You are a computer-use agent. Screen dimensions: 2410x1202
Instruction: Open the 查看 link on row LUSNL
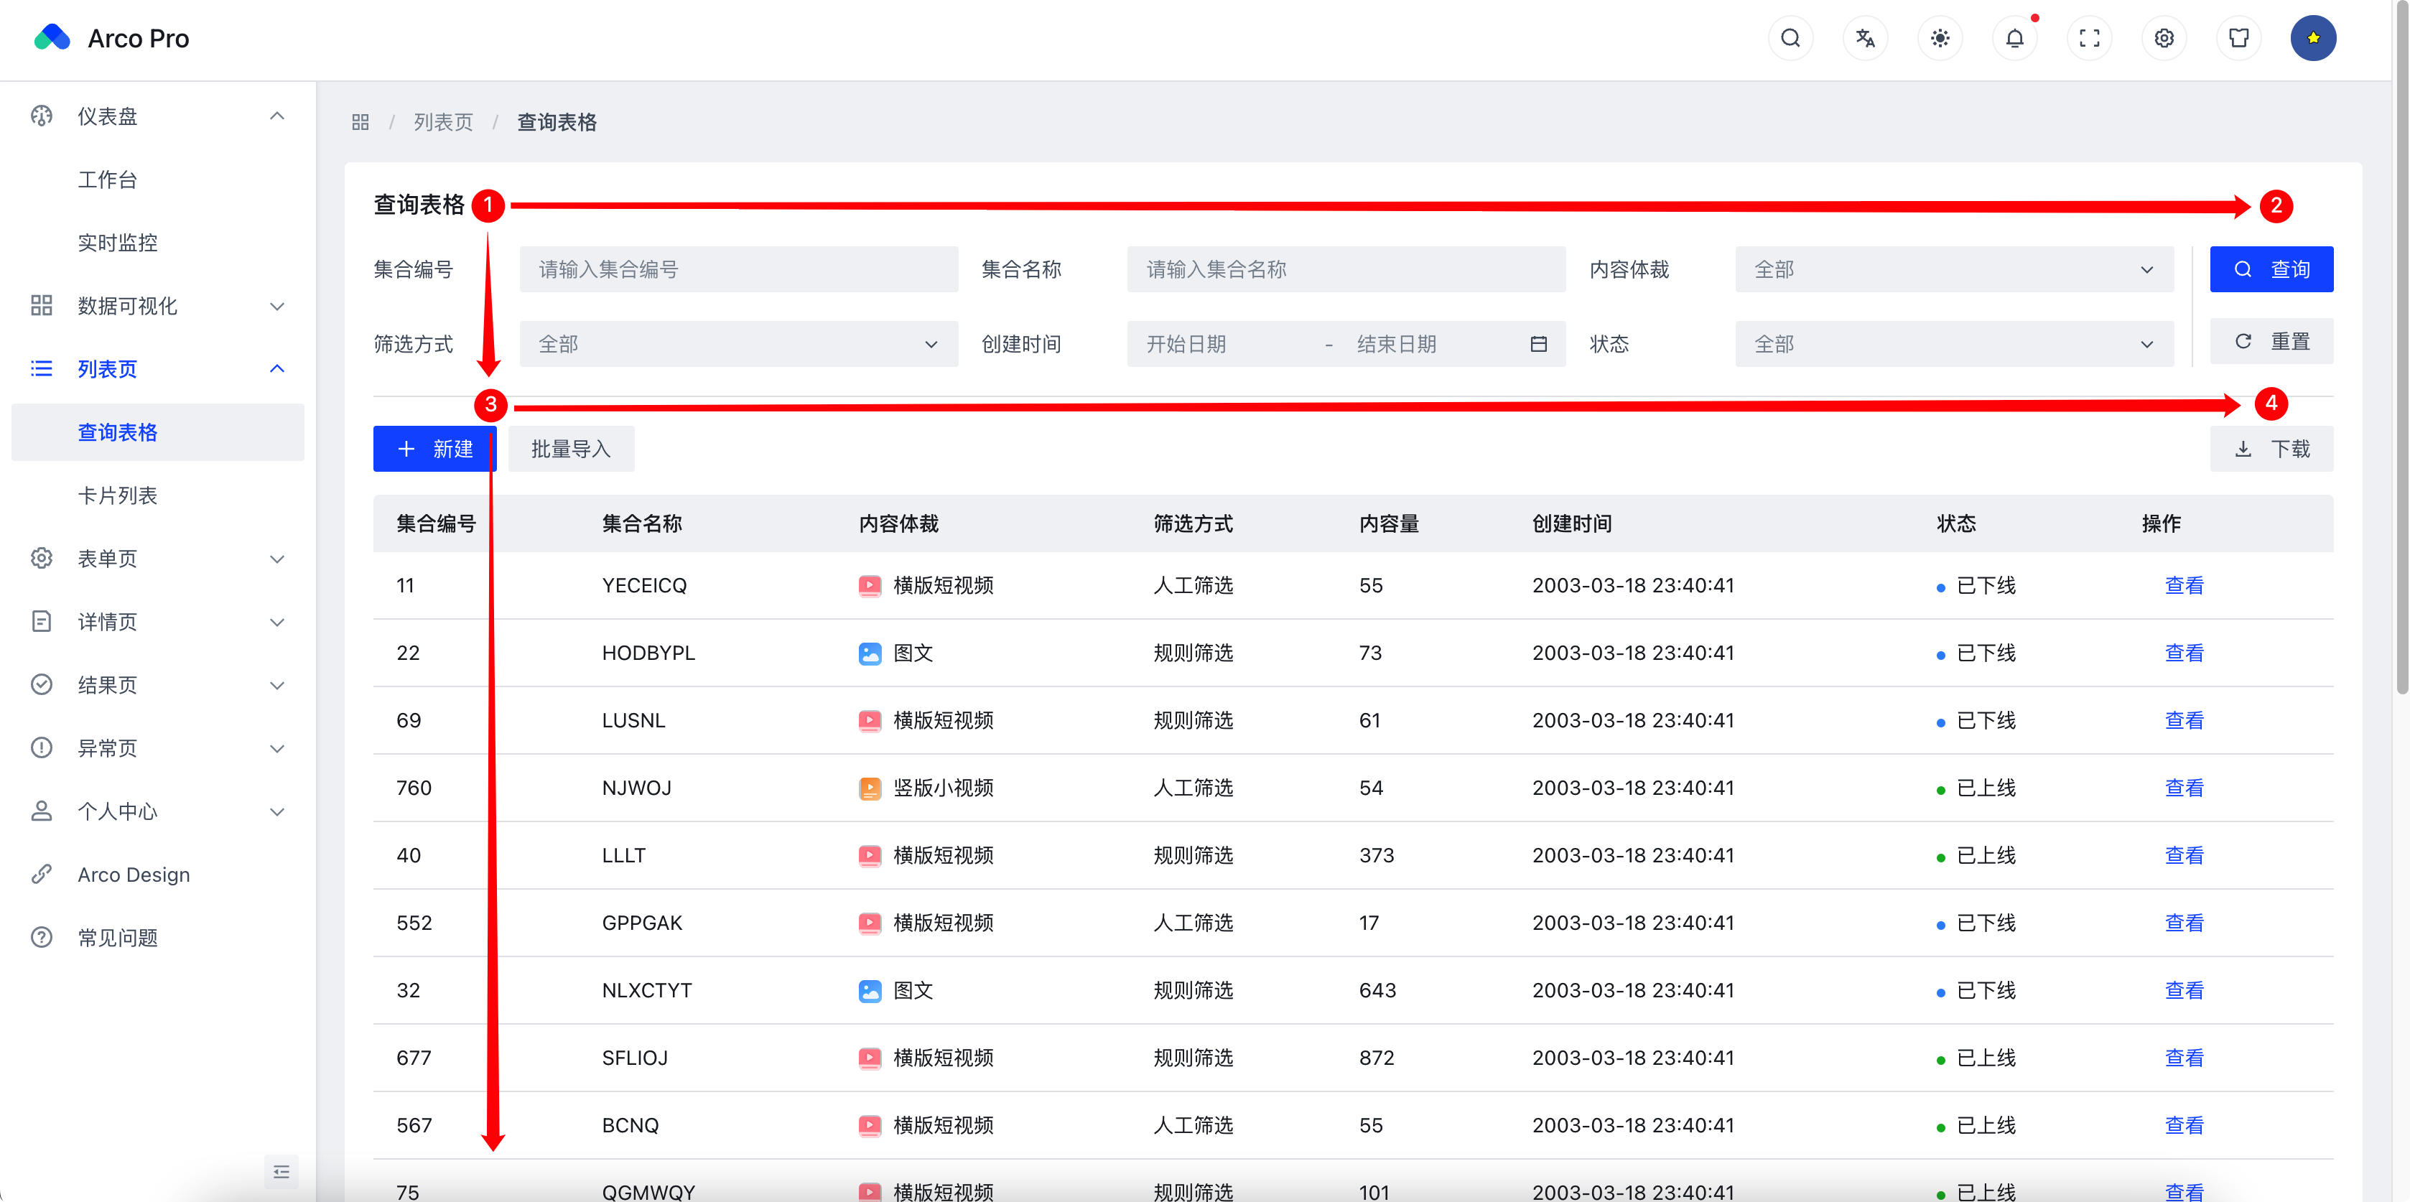(x=2185, y=720)
